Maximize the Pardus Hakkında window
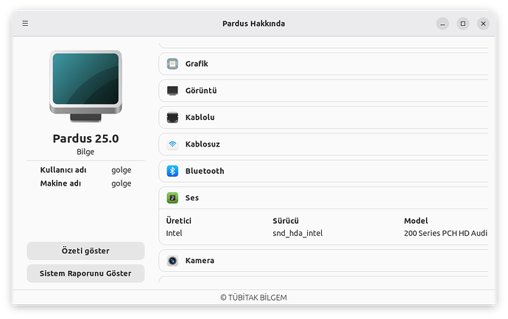Viewport: 508px width, 319px height. [462, 24]
